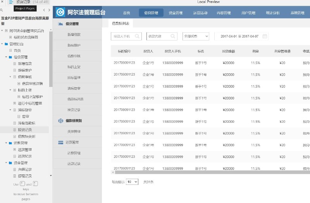Open the calendar icon for date range
The height and width of the screenshot is (203, 310).
pyautogui.click(x=265, y=36)
